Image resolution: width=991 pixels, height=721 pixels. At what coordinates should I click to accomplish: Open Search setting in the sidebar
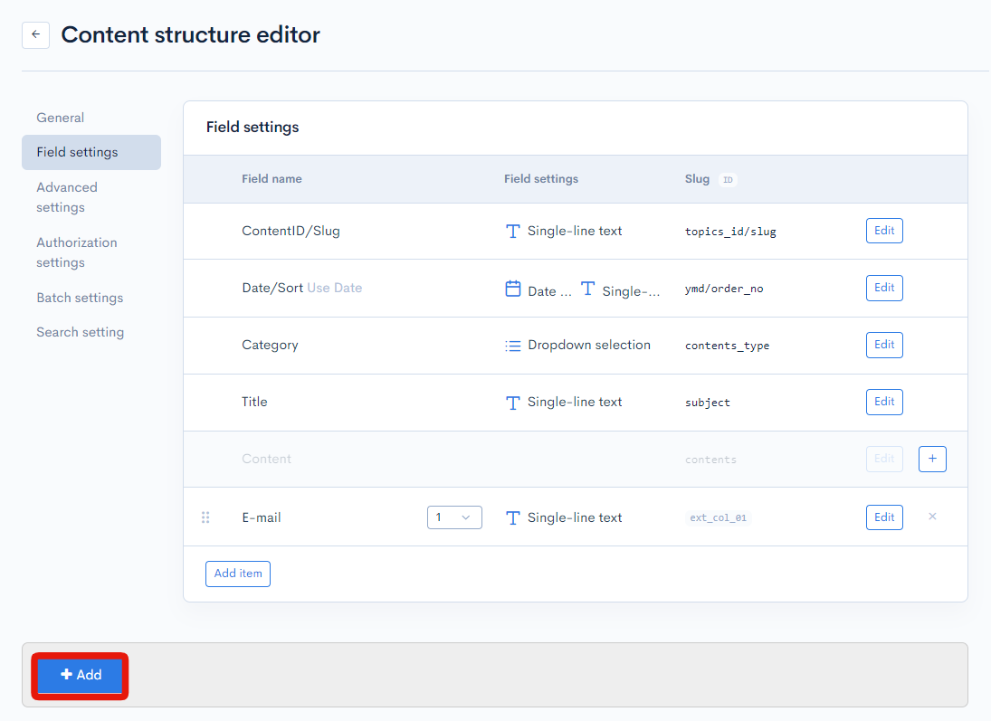80,332
